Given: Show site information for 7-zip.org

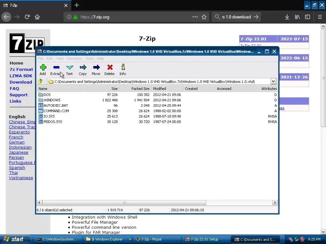Looking at the screenshot, I should pyautogui.click(x=69, y=17).
